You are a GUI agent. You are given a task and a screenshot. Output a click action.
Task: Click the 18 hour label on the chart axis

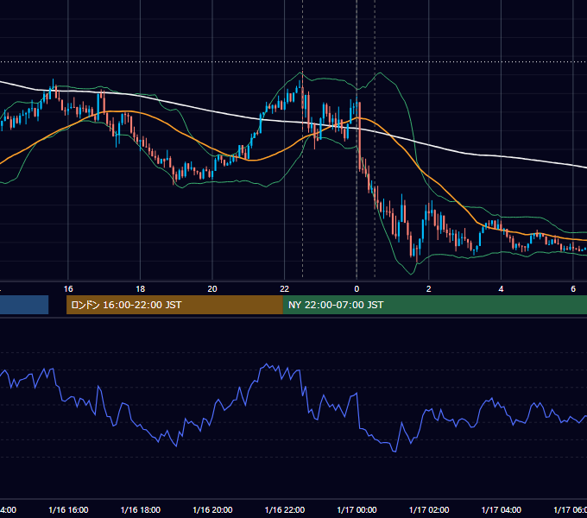[x=141, y=289]
